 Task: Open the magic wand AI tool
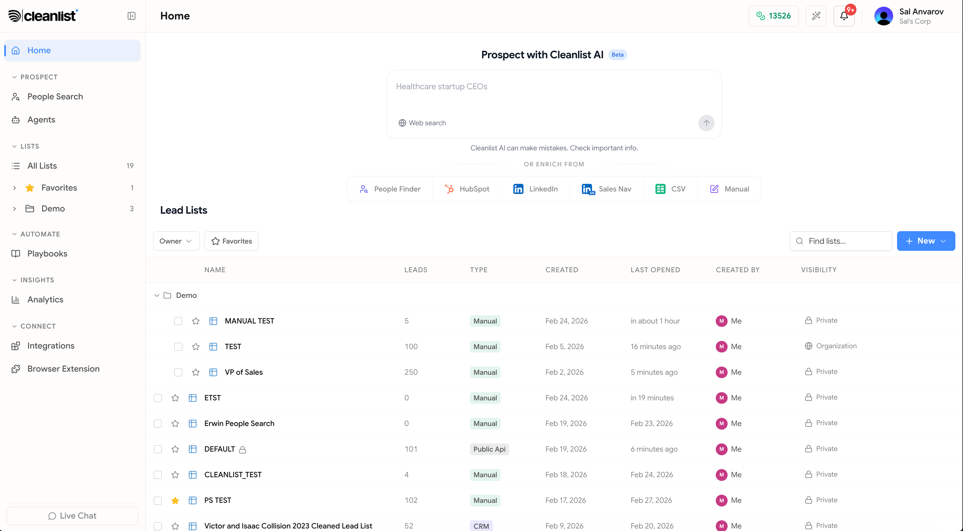tap(816, 16)
